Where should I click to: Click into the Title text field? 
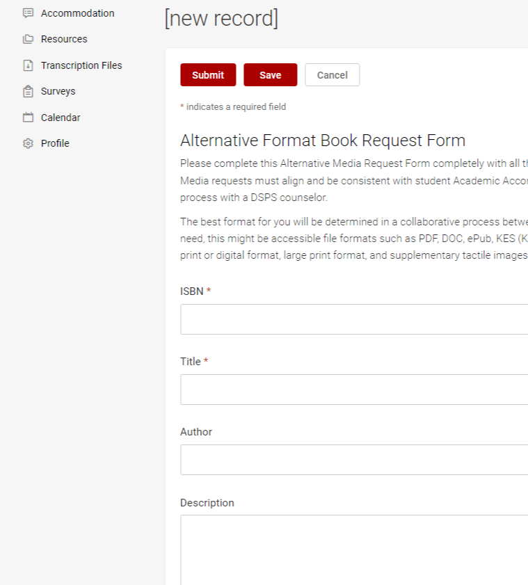click(x=354, y=390)
